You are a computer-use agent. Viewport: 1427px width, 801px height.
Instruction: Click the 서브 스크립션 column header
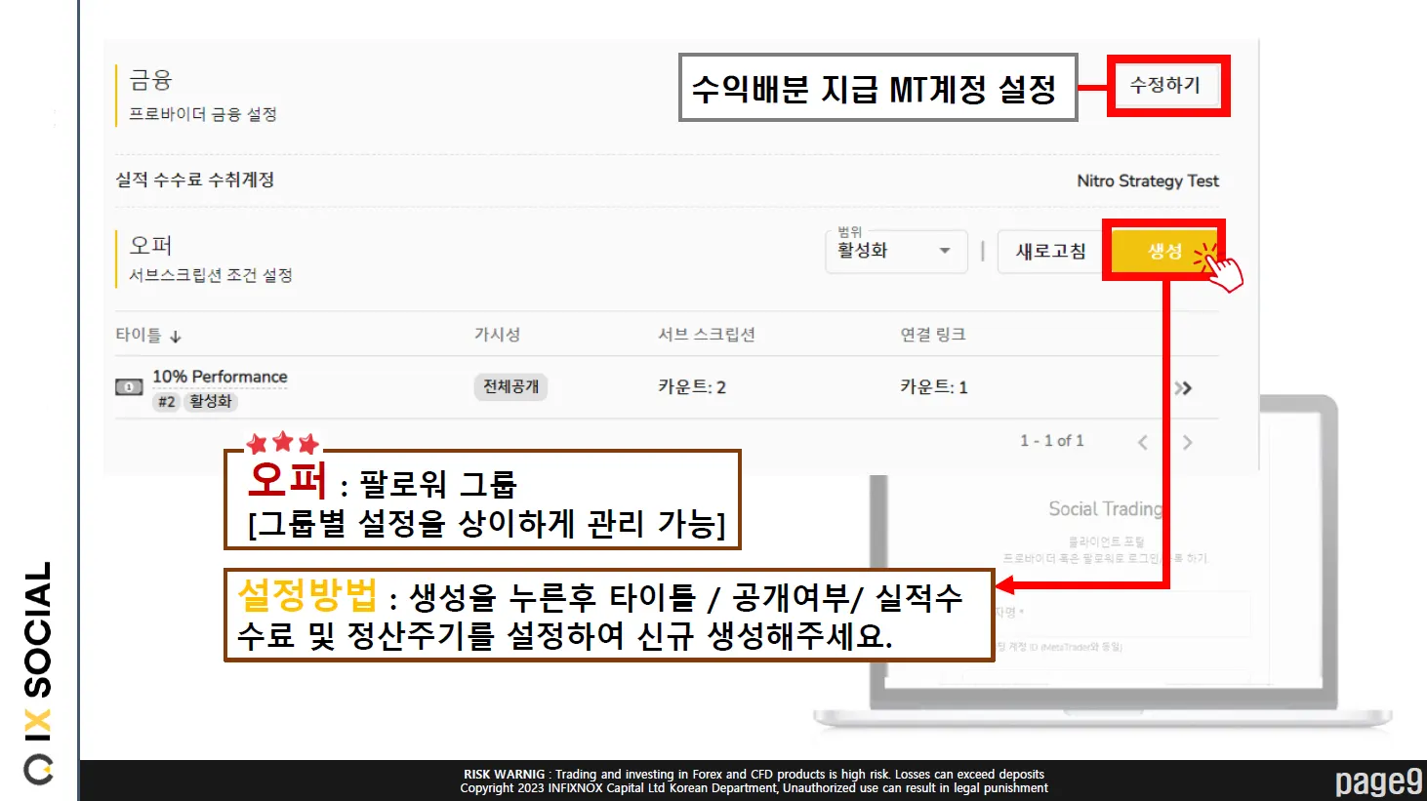coord(706,335)
